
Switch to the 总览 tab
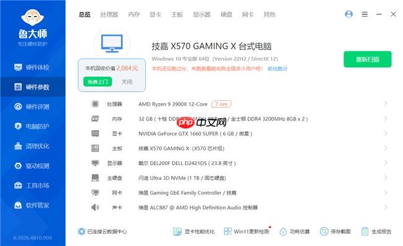point(84,15)
